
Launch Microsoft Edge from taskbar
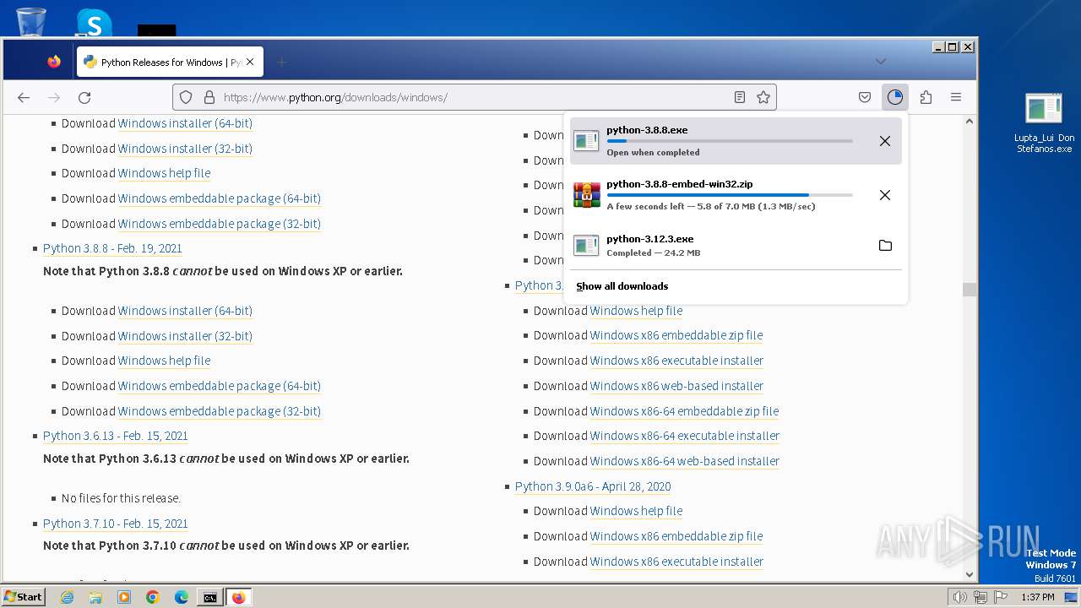click(x=182, y=597)
